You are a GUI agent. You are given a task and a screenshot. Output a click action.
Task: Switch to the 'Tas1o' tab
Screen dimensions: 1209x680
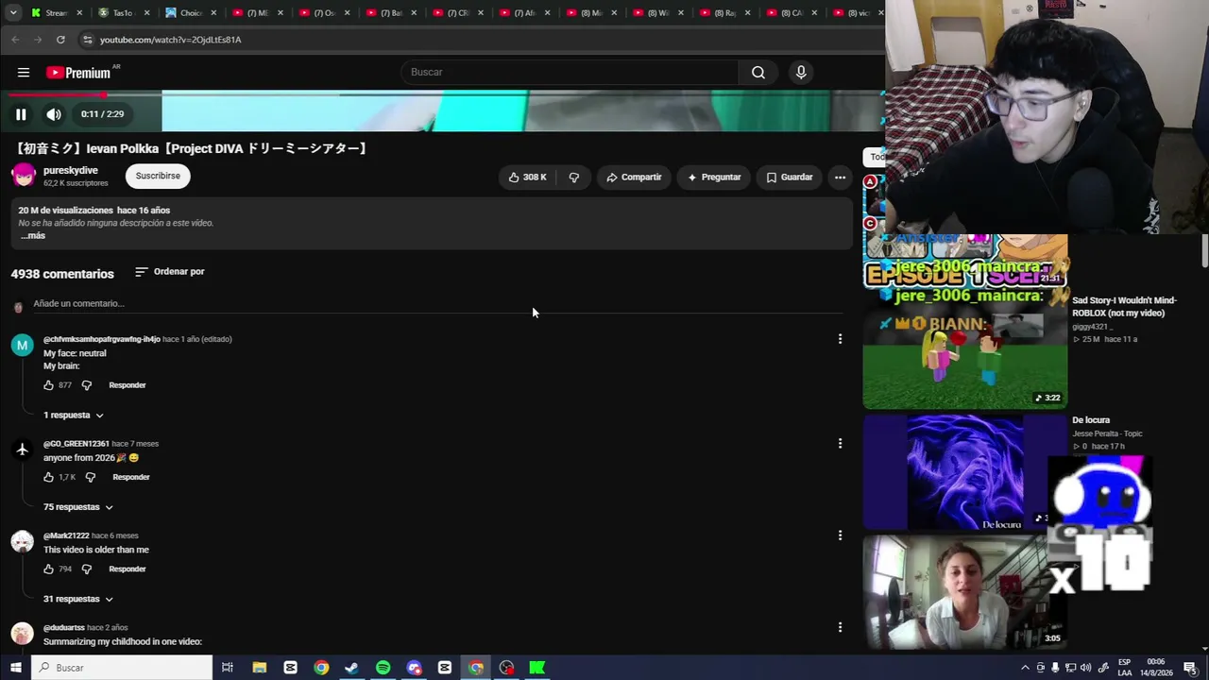click(x=127, y=13)
